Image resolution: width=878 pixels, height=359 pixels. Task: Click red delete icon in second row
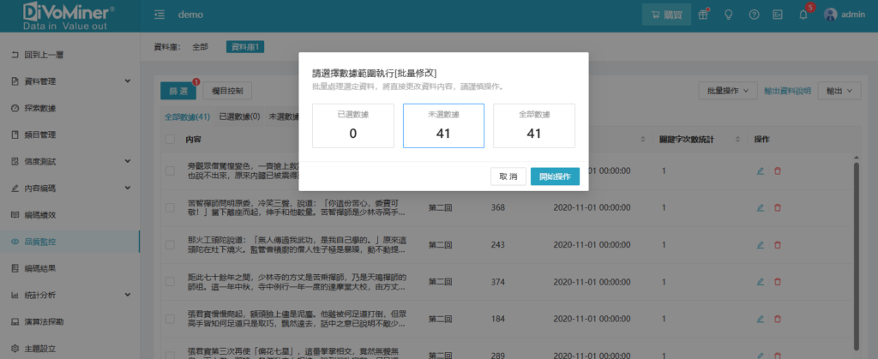pos(778,207)
